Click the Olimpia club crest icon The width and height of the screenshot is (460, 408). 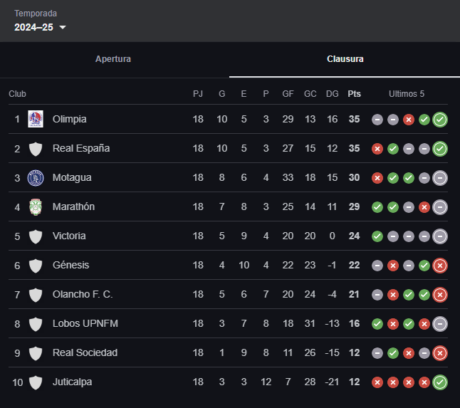click(35, 119)
